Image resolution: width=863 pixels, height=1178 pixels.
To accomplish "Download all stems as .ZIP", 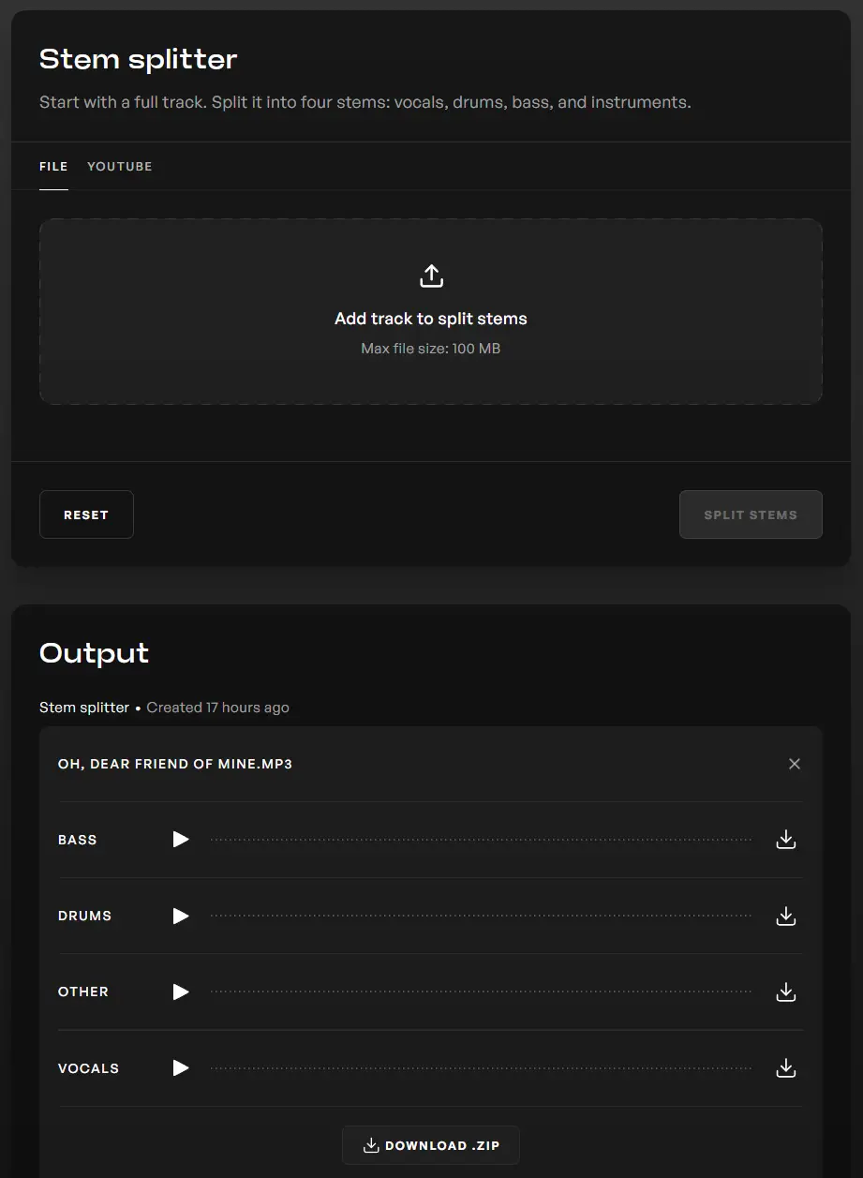I will coord(431,1145).
